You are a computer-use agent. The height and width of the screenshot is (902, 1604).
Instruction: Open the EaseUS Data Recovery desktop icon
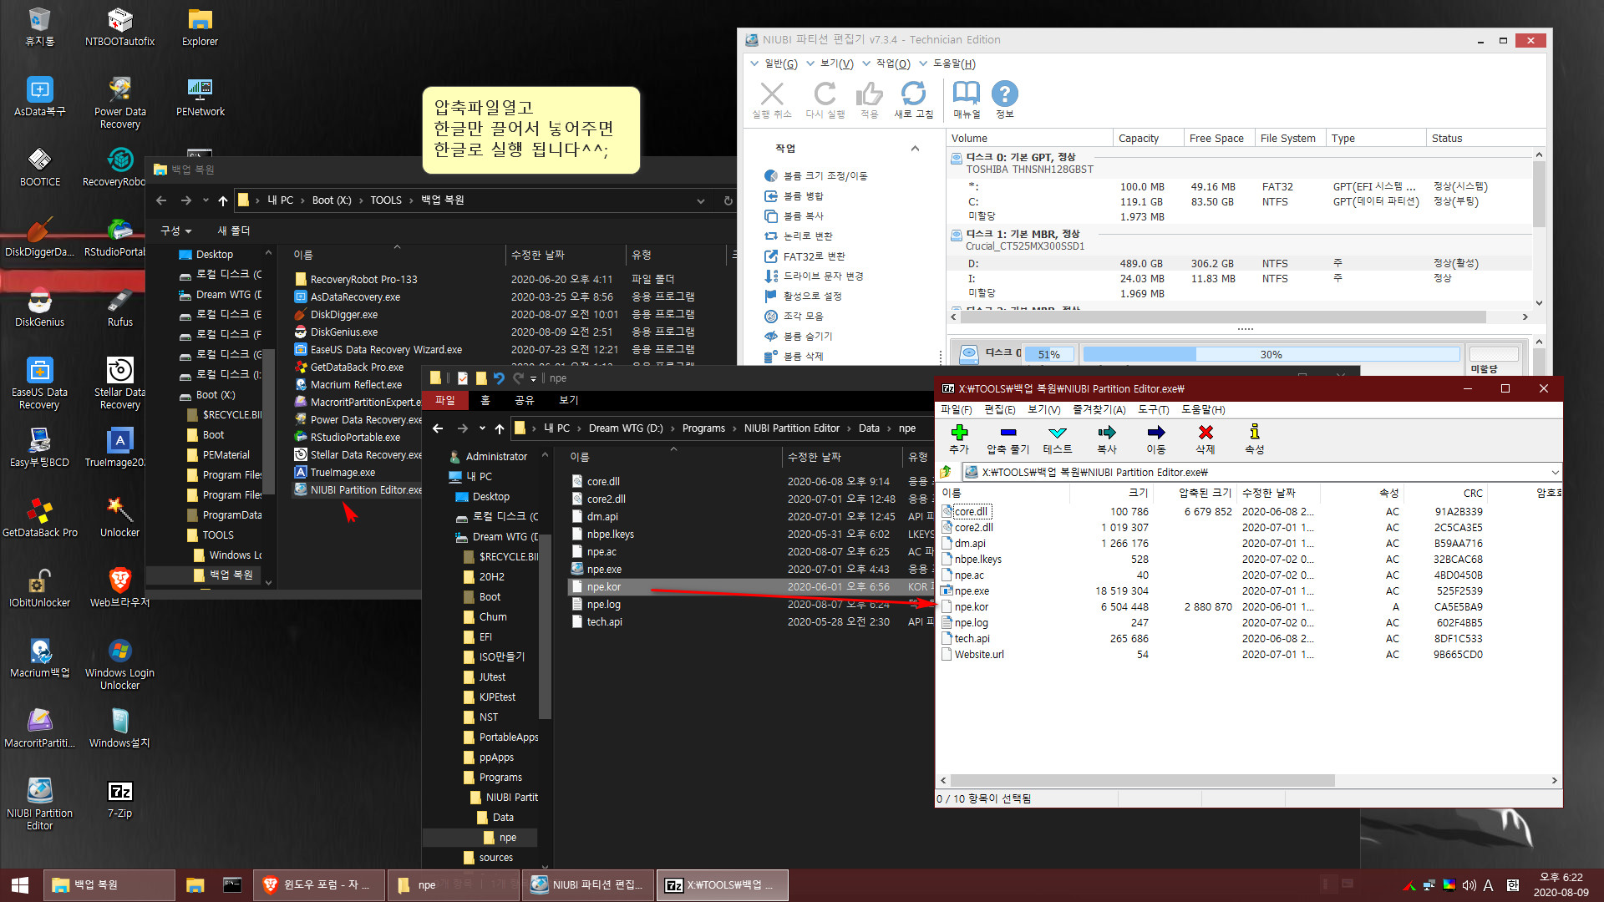point(39,383)
